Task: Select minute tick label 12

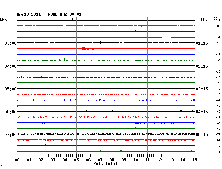Action: point(159,160)
